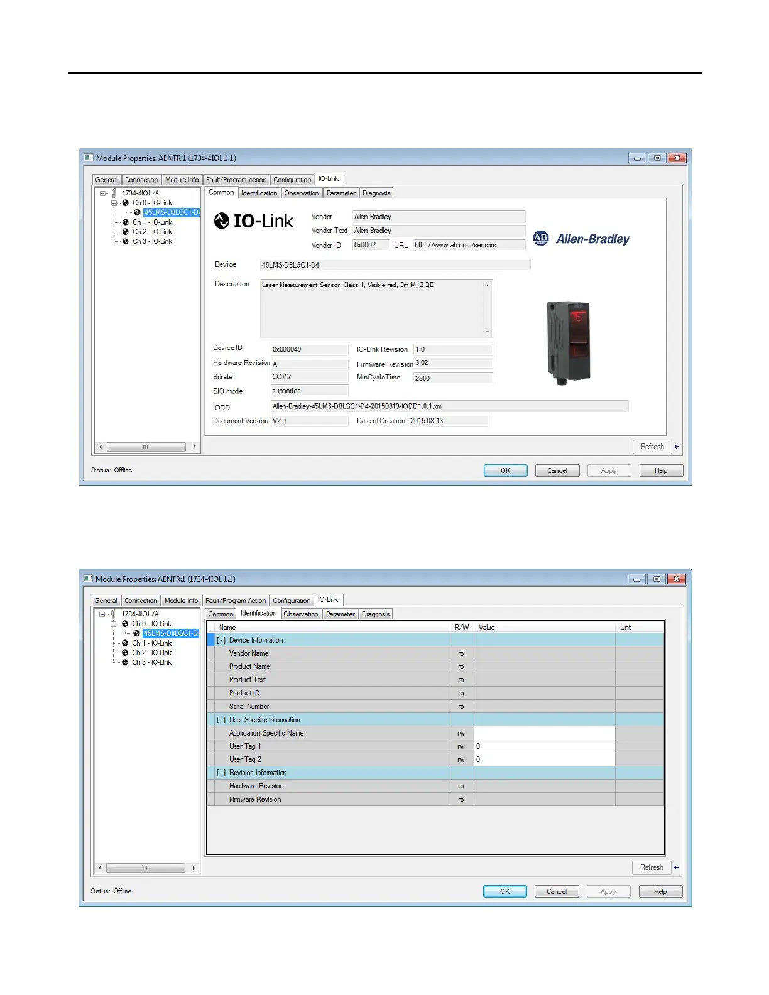This screenshot has height=995, width=769.
Task: Click the tree scroll-left arrow in Common-page dialog
Action: (101, 447)
